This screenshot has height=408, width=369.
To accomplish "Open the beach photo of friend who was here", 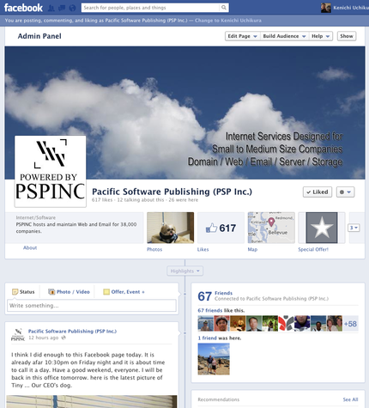I will [214, 359].
